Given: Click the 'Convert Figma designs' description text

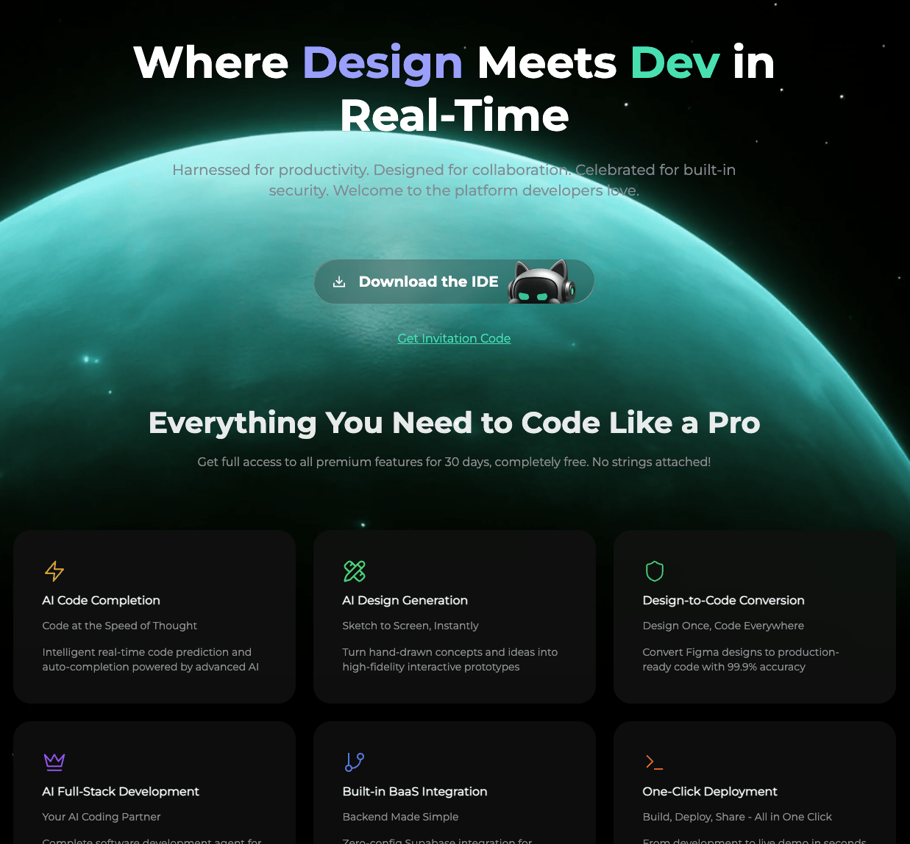Looking at the screenshot, I should coord(741,659).
